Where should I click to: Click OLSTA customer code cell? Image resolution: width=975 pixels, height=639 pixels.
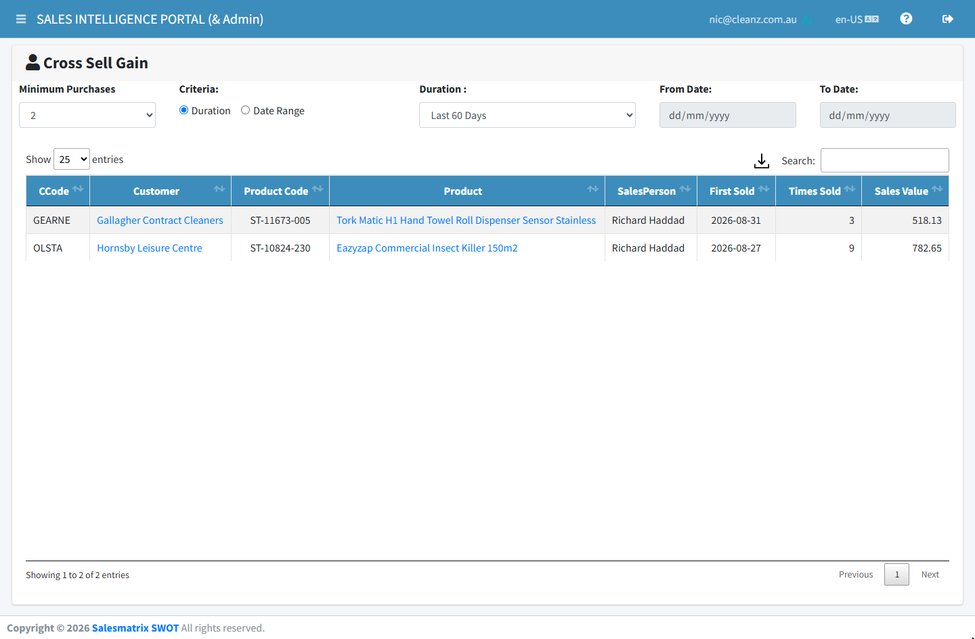47,248
